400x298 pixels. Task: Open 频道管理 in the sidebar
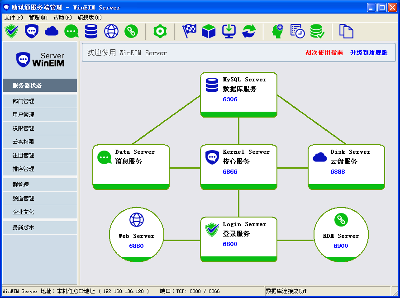pos(24,199)
